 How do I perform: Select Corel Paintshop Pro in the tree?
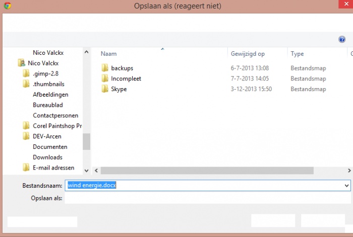(57, 126)
